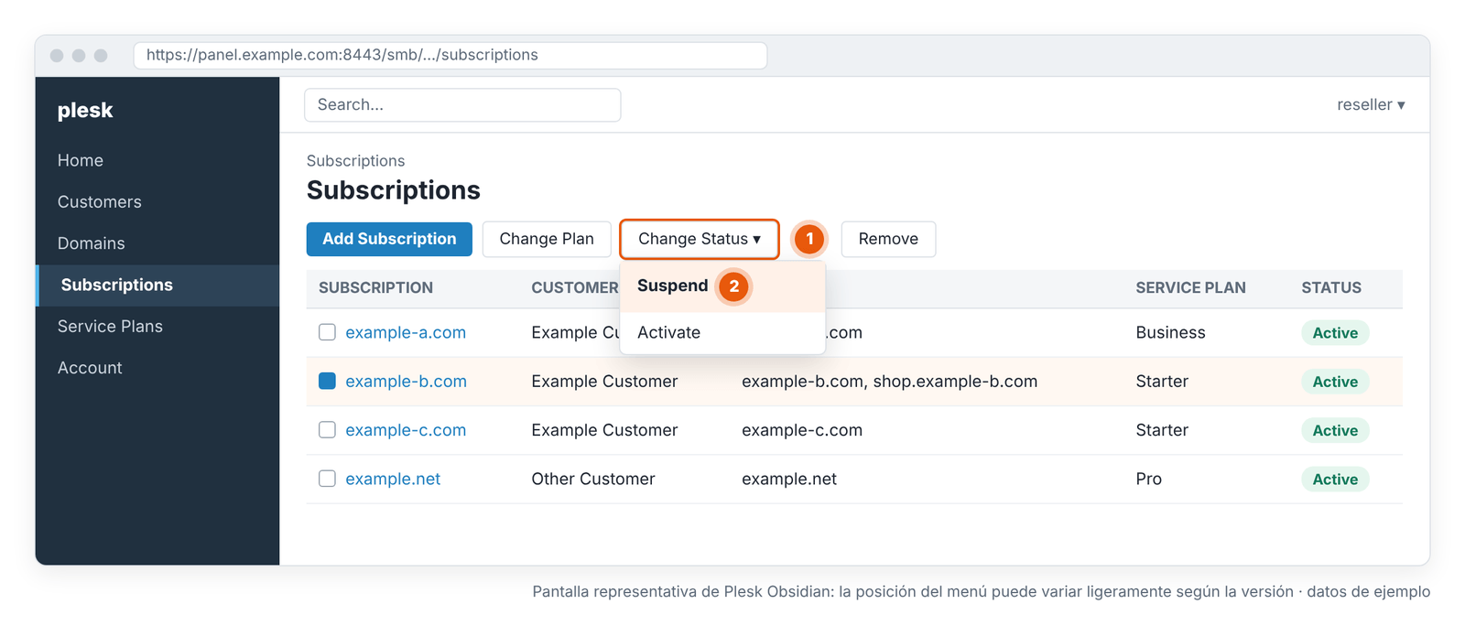Uncheck the example-b.com row checkbox
This screenshot has width=1465, height=636.
(327, 381)
